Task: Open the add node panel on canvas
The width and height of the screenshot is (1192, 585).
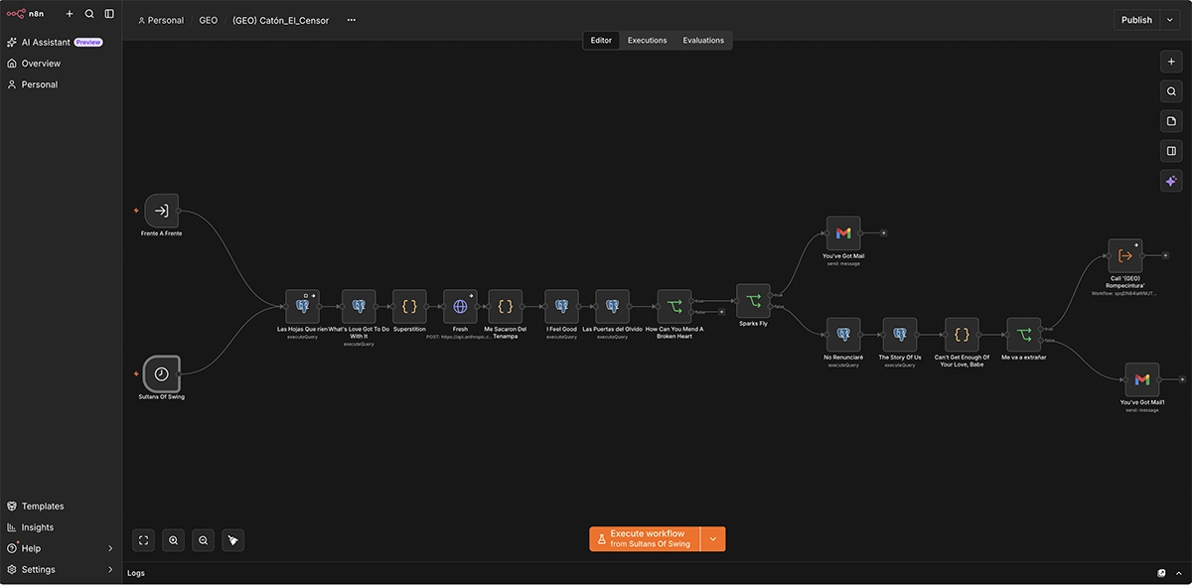Action: [1171, 61]
